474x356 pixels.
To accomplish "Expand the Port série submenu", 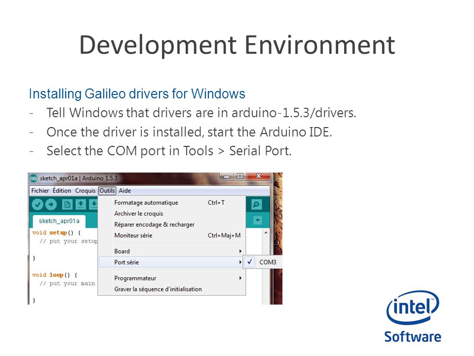I will (172, 262).
